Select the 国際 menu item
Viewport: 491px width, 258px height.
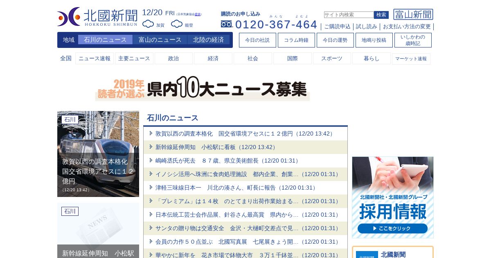[x=293, y=59]
